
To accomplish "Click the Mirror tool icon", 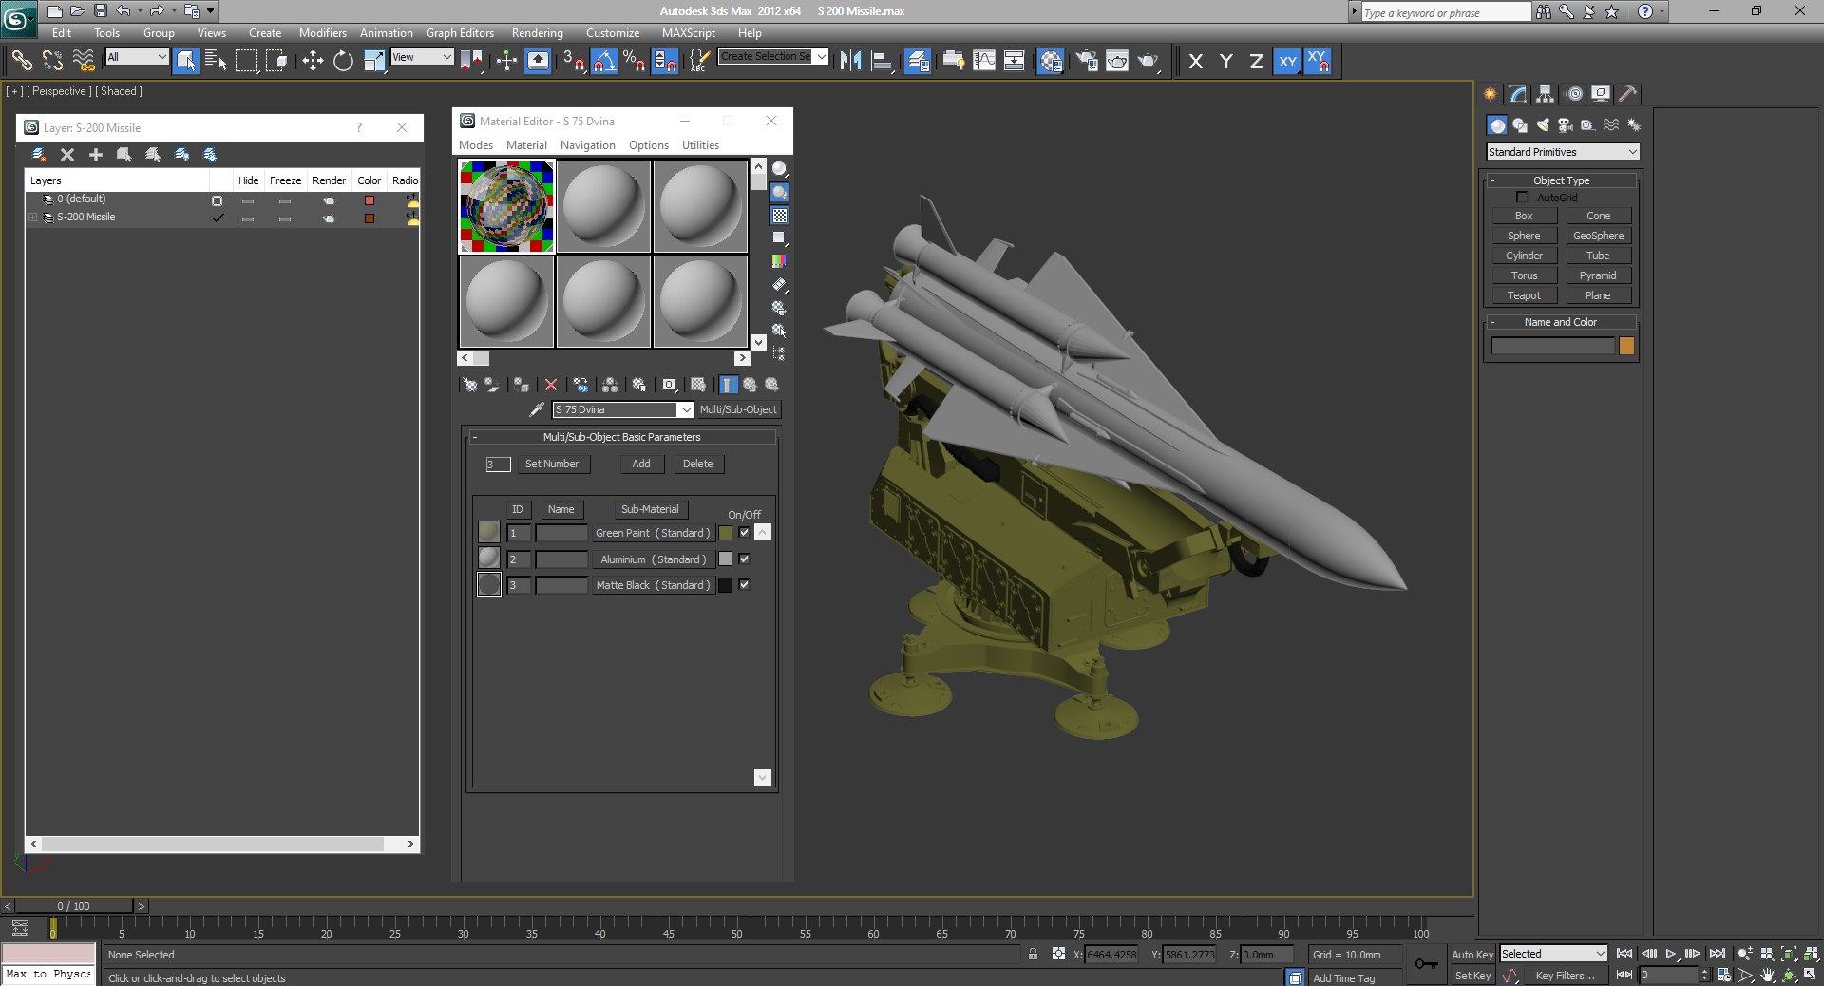I will 851,61.
